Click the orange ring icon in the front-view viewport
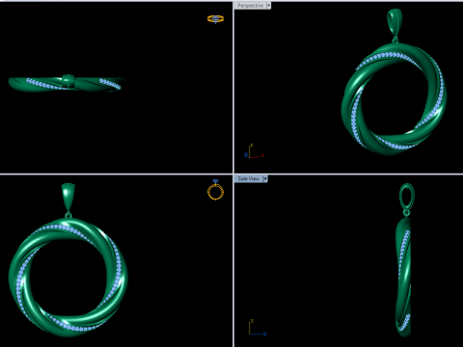The height and width of the screenshot is (347, 463). 215,190
